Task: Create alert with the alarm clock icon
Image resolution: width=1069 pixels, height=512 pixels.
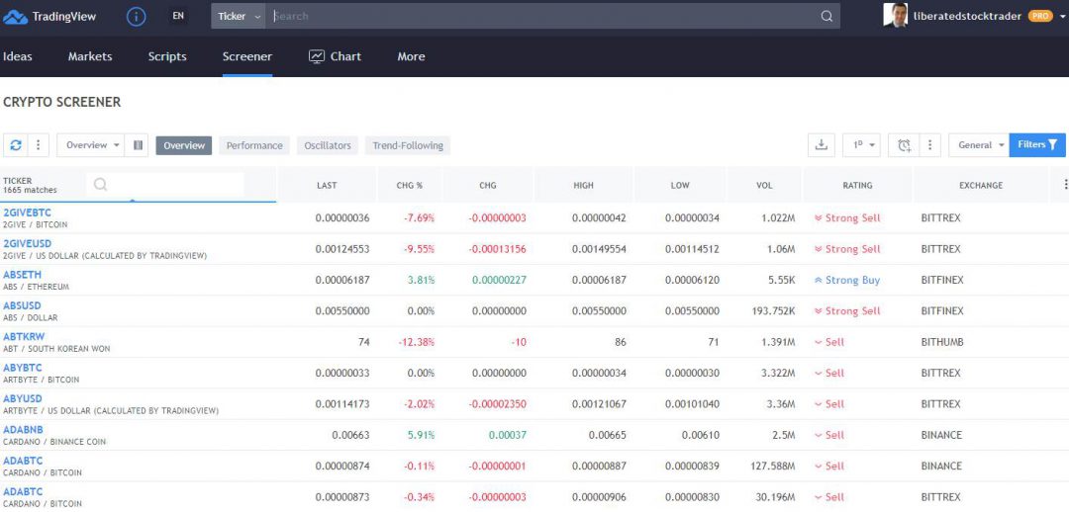Action: click(904, 145)
